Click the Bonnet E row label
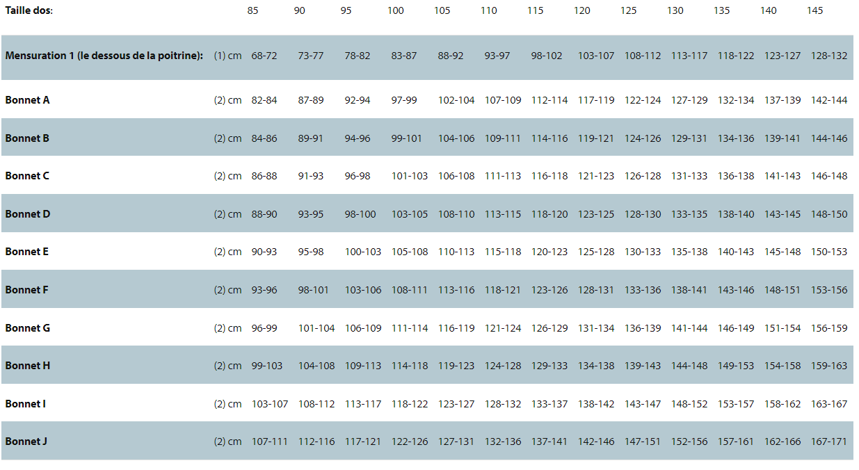Viewport: 859px width, 470px height. [x=27, y=252]
